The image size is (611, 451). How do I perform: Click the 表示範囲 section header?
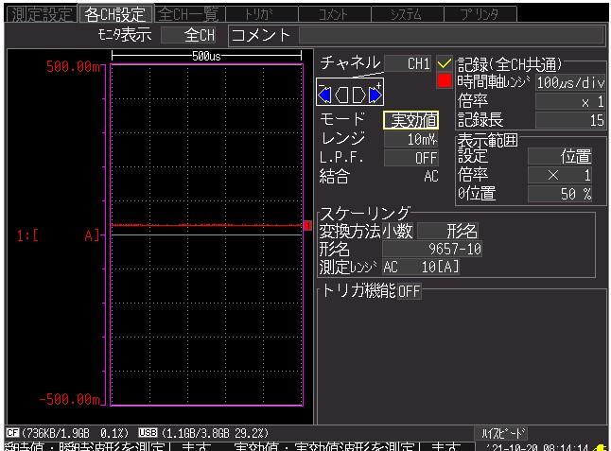(x=487, y=140)
